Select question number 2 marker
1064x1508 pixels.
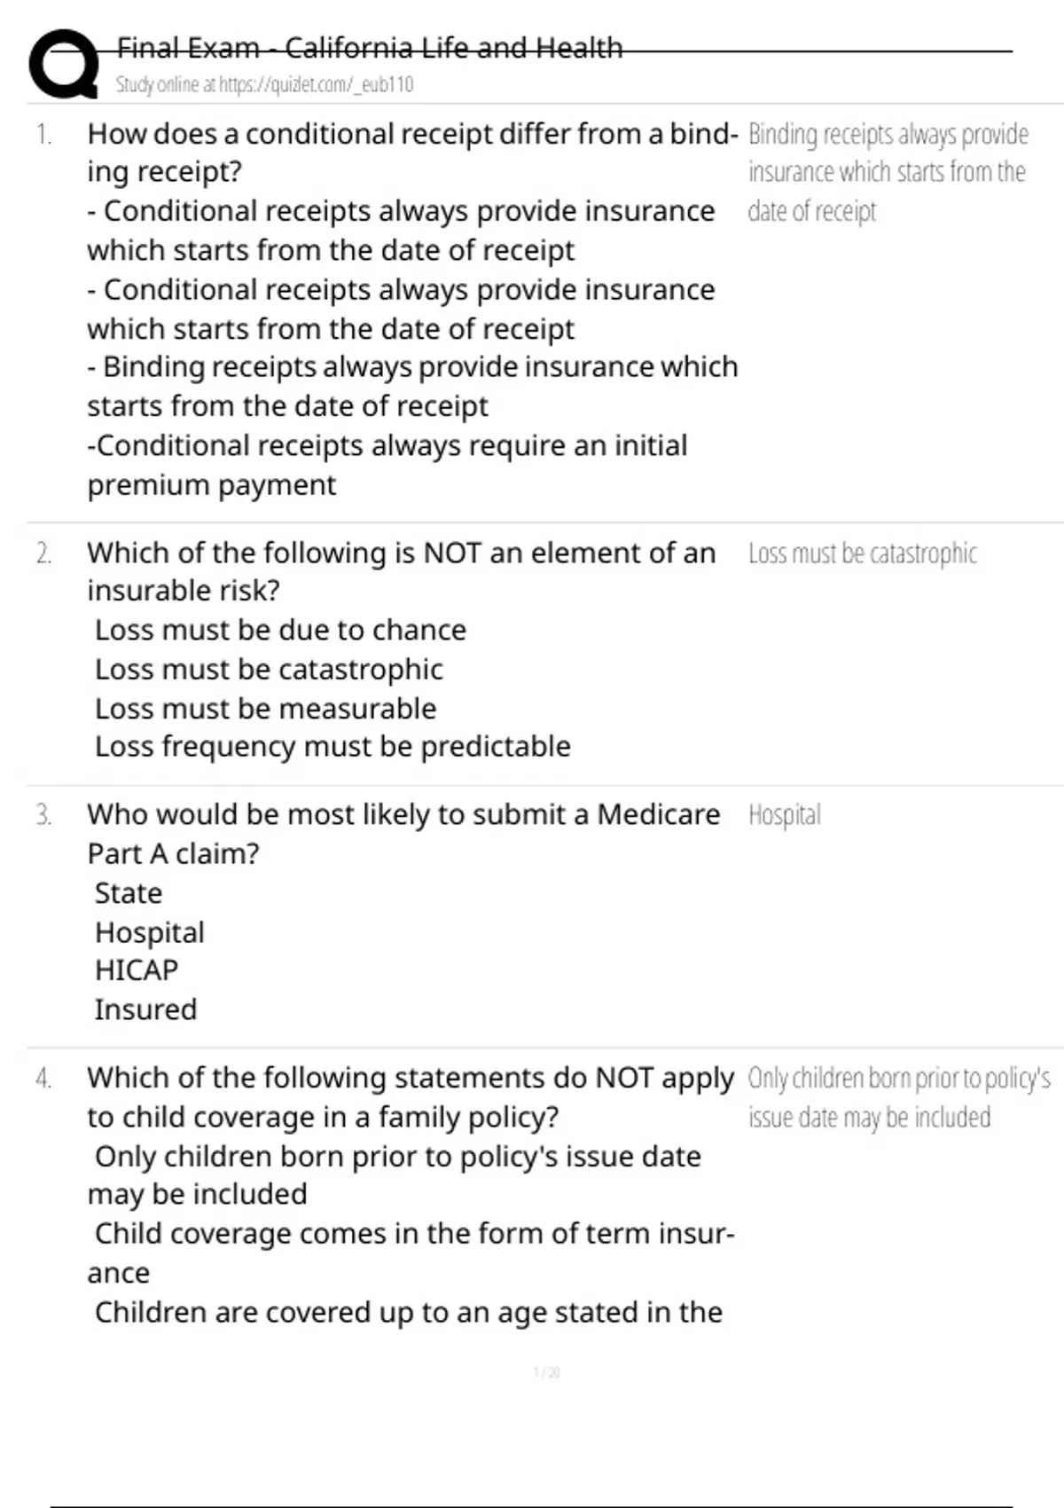pyautogui.click(x=43, y=554)
